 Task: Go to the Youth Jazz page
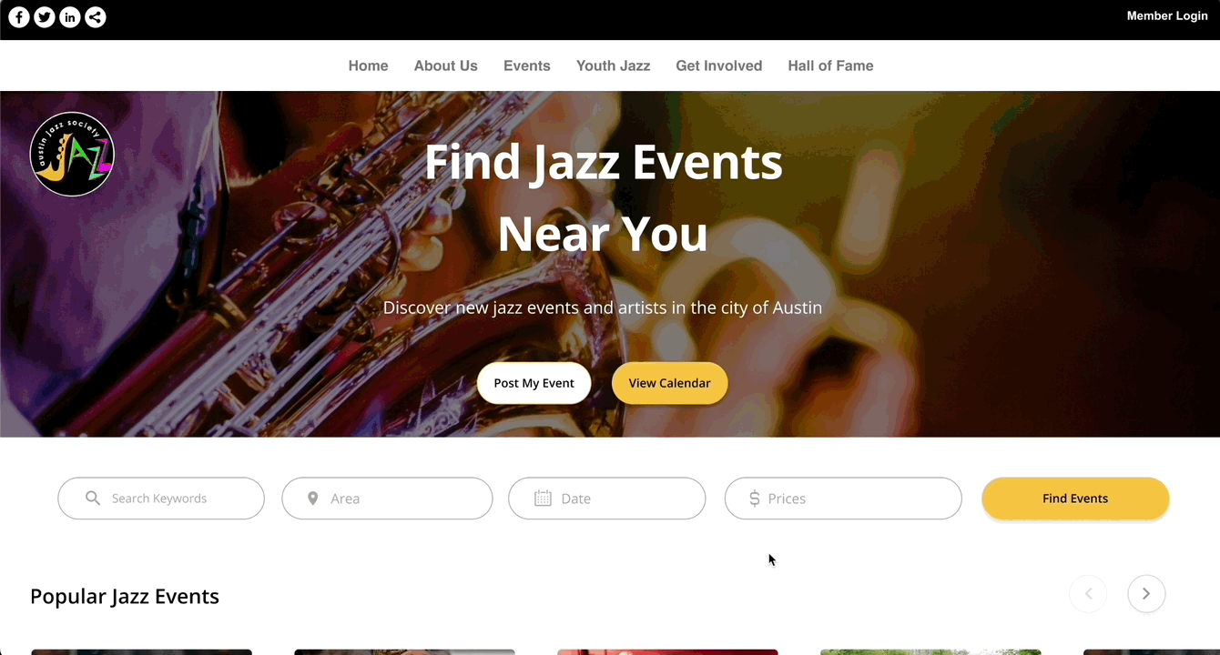click(x=613, y=65)
